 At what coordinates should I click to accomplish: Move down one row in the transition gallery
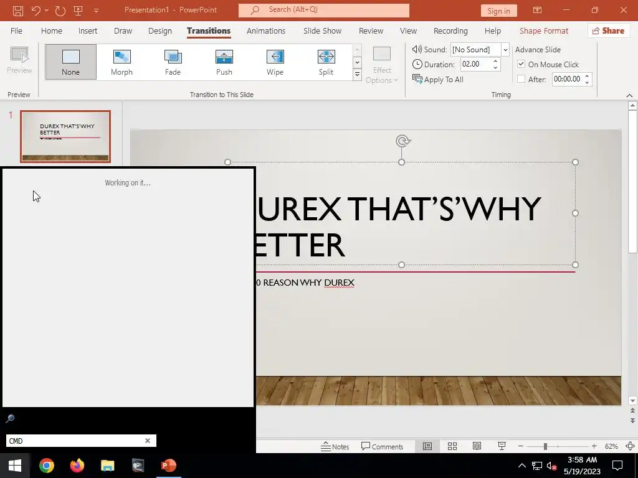click(x=357, y=62)
